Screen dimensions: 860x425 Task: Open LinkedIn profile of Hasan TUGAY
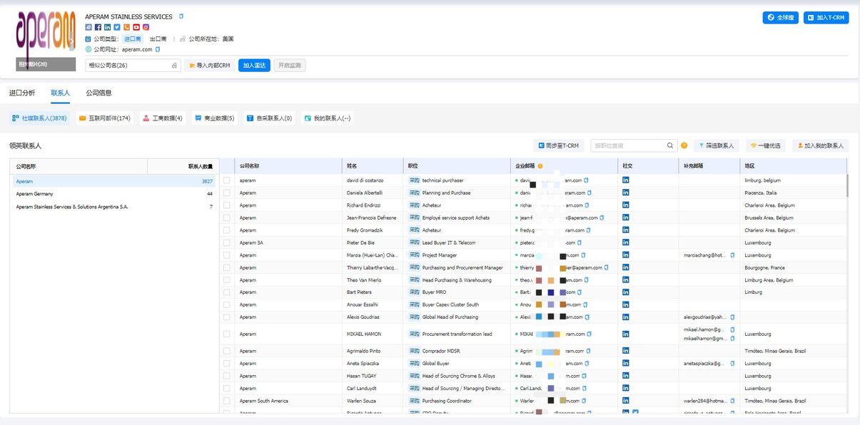coord(626,375)
